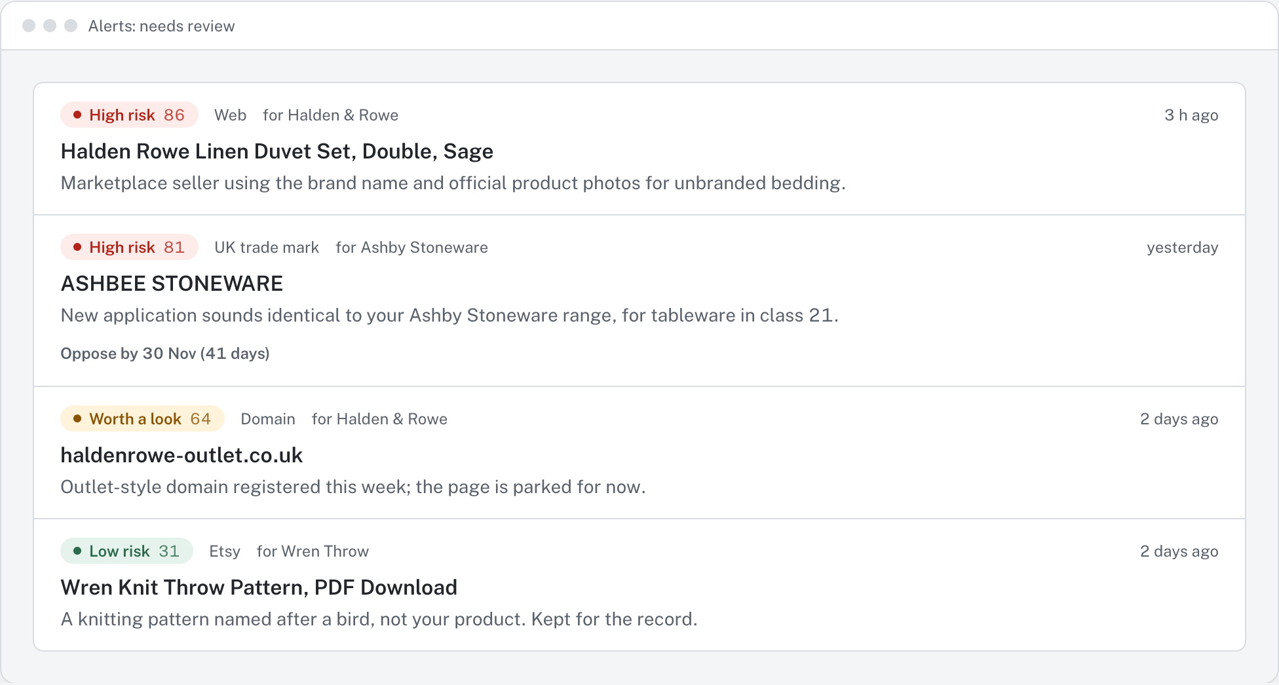Click the 'Outlet-style domain registered' description
The image size is (1279, 685).
(353, 487)
